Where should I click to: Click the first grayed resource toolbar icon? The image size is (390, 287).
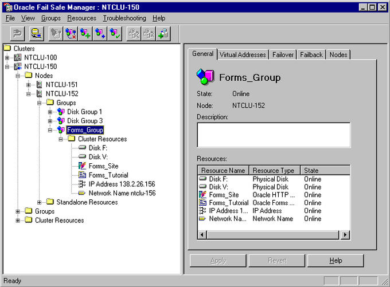coord(134,34)
